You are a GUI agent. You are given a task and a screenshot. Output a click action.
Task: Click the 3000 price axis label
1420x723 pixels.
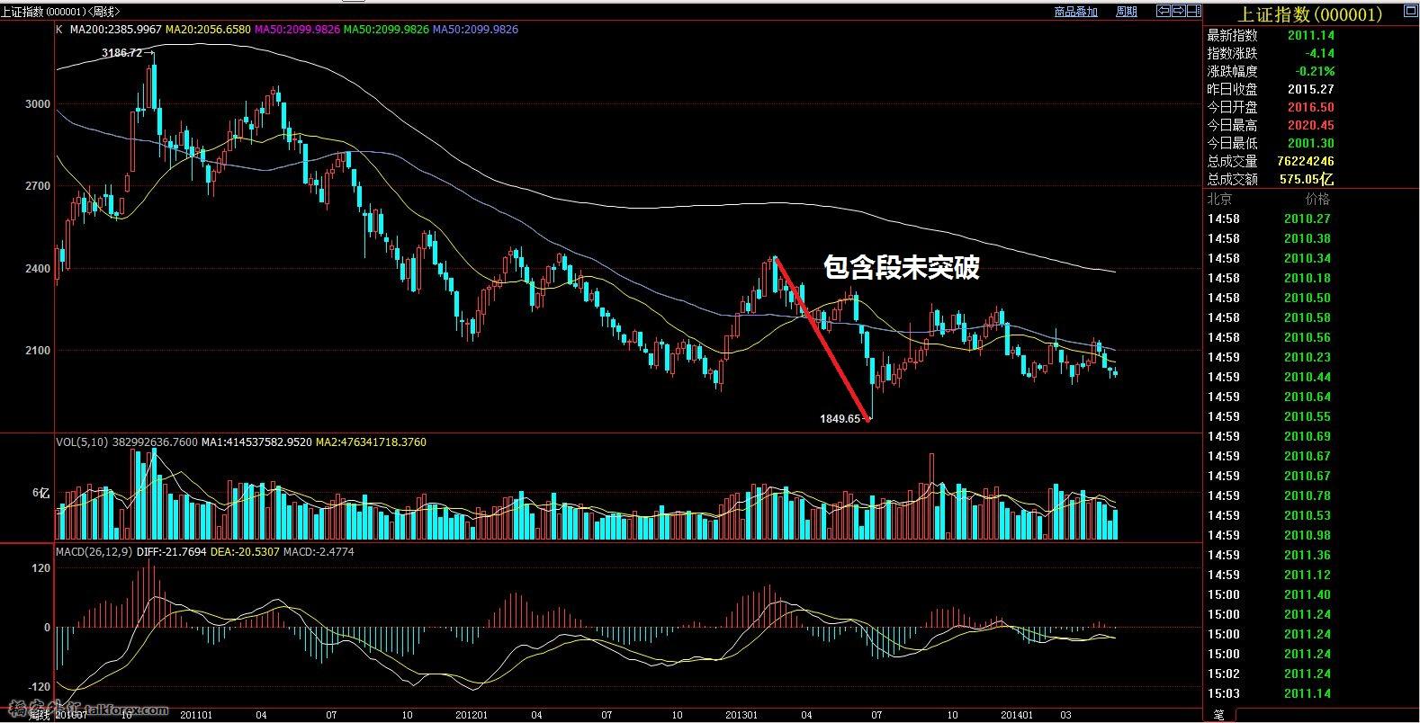click(38, 104)
